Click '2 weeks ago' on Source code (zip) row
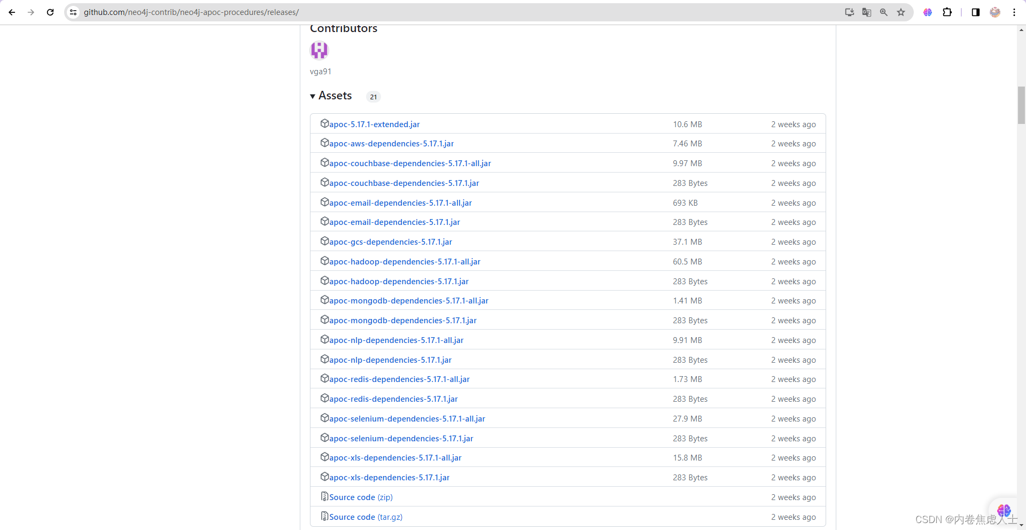The image size is (1026, 530). click(793, 497)
